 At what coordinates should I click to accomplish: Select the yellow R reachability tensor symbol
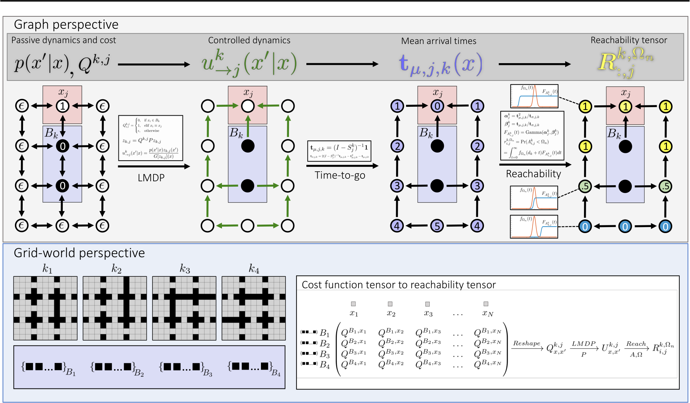pyautogui.click(x=626, y=62)
